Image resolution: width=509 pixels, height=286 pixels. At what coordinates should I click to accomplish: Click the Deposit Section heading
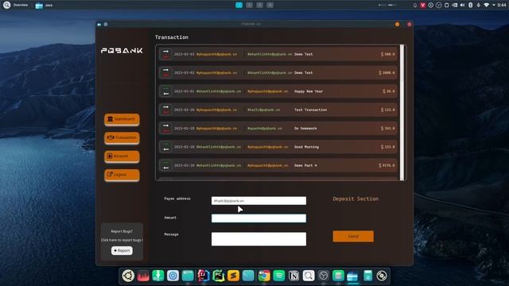click(356, 199)
